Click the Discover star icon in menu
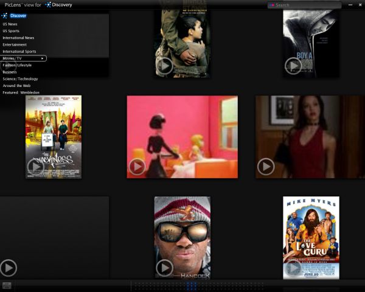365x292 pixels. pos(5,16)
